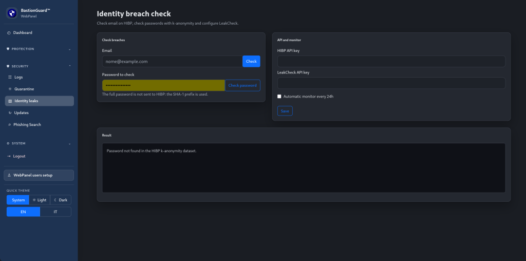Open the Dashboard page
This screenshot has width=526, height=261.
(x=39, y=33)
